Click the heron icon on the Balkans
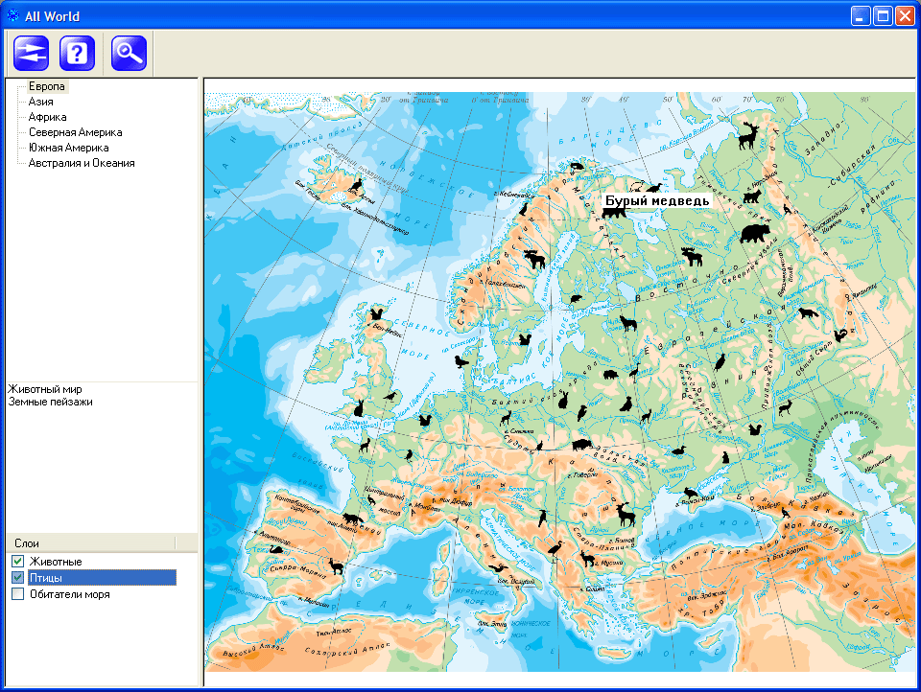921x692 pixels. click(555, 549)
